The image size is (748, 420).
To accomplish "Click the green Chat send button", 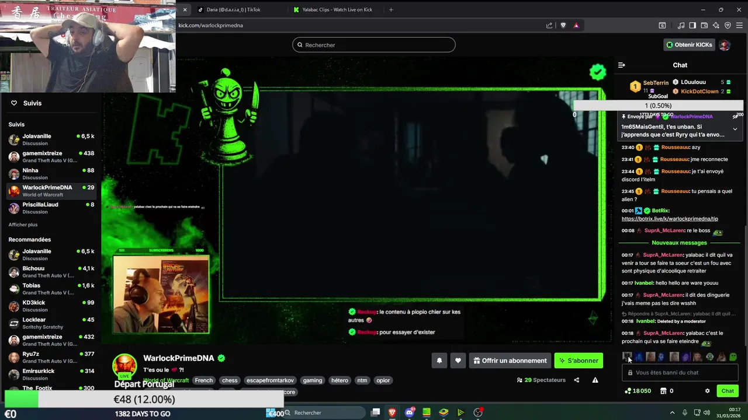I will [x=728, y=391].
